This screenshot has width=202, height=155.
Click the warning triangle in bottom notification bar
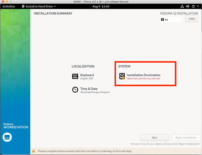tap(34, 151)
